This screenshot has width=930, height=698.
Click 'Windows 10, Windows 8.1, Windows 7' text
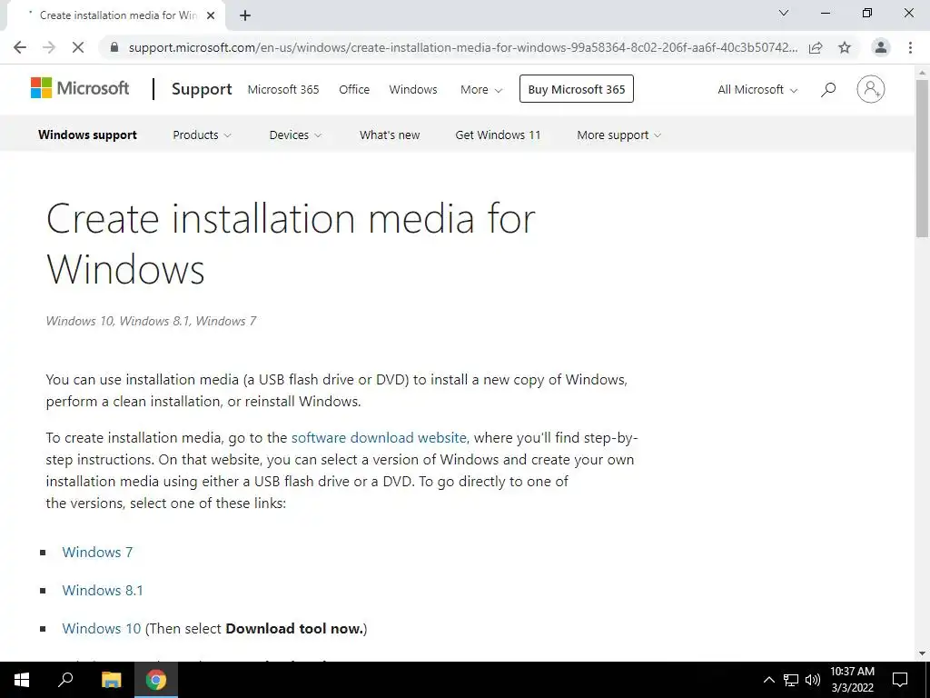point(152,321)
